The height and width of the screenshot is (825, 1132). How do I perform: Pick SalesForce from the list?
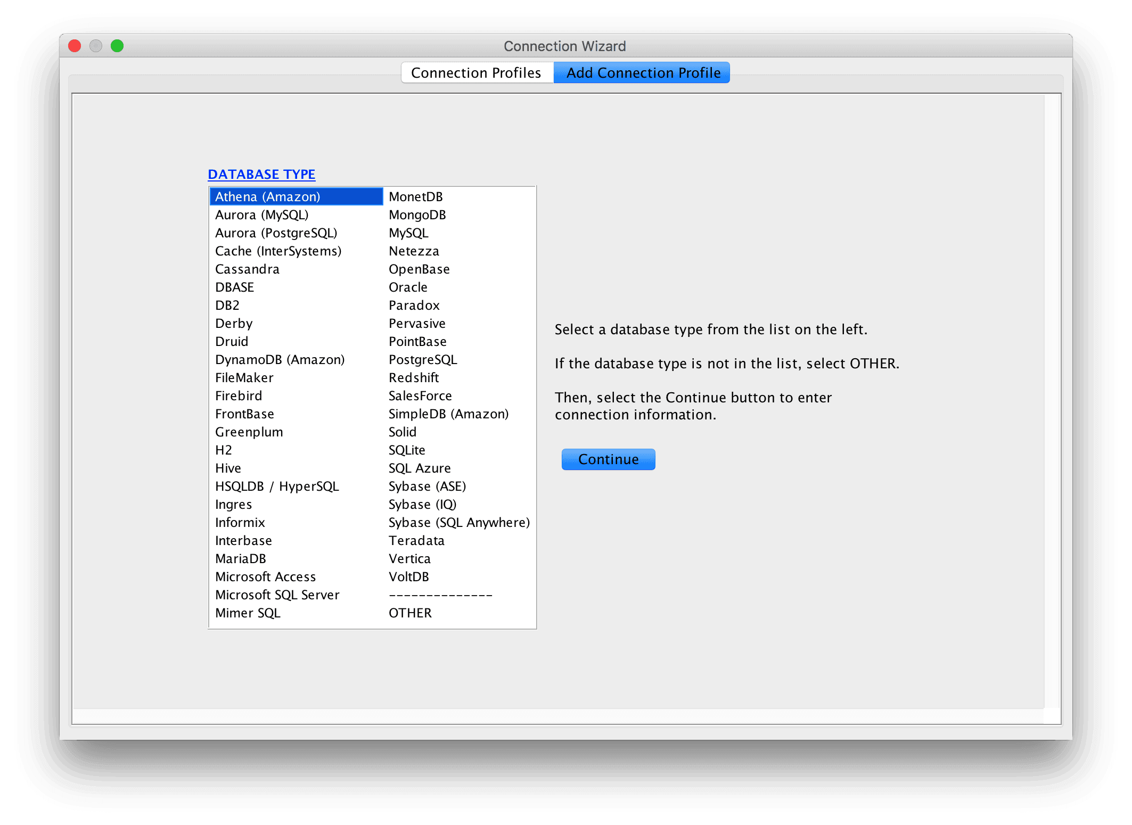pyautogui.click(x=459, y=395)
